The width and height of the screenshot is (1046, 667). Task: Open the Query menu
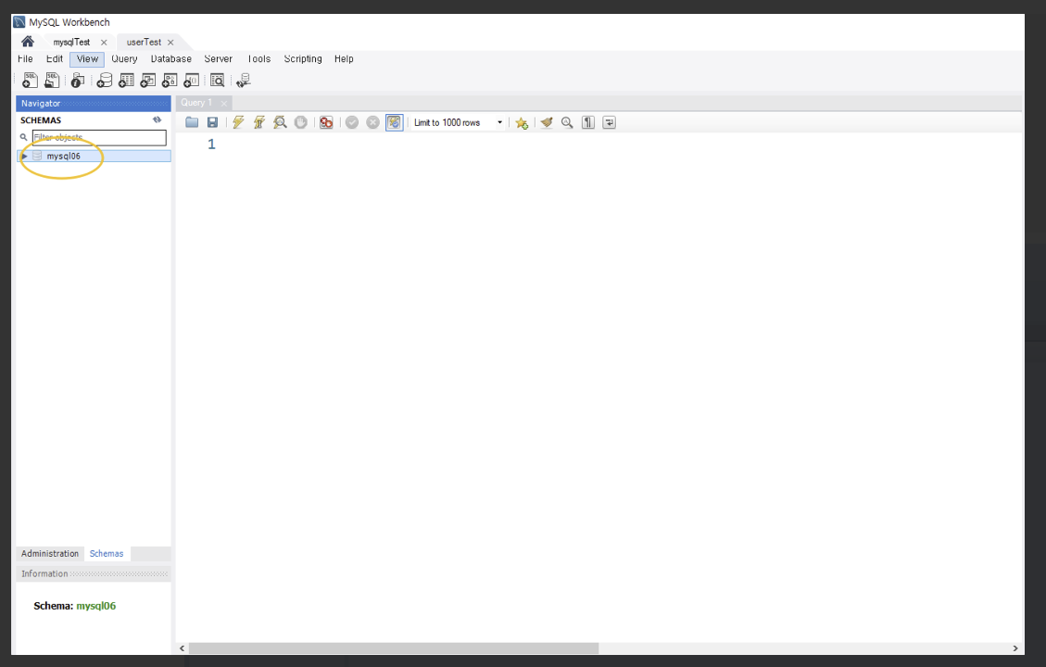click(125, 58)
